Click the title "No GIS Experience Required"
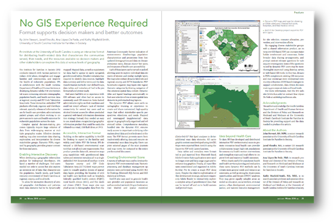This screenshot has height=224, width=335. 83,23
